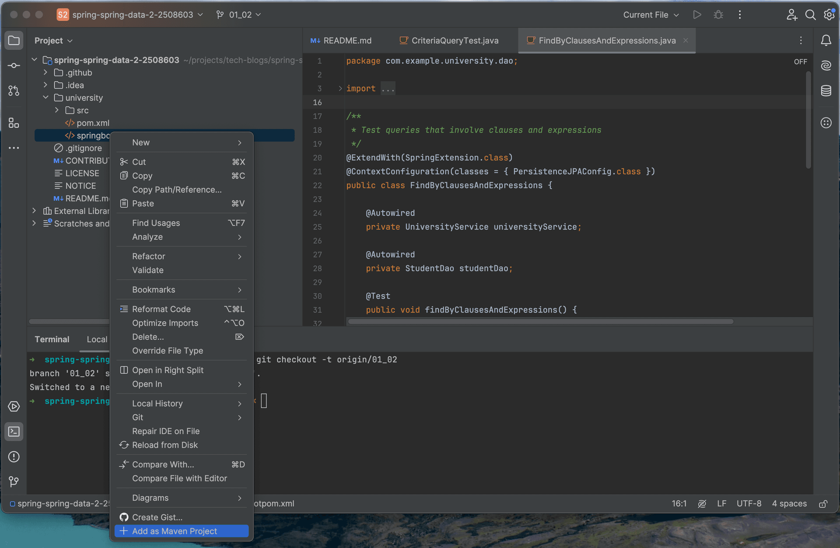Select Open in Right Split
The height and width of the screenshot is (548, 840).
[x=182, y=370]
